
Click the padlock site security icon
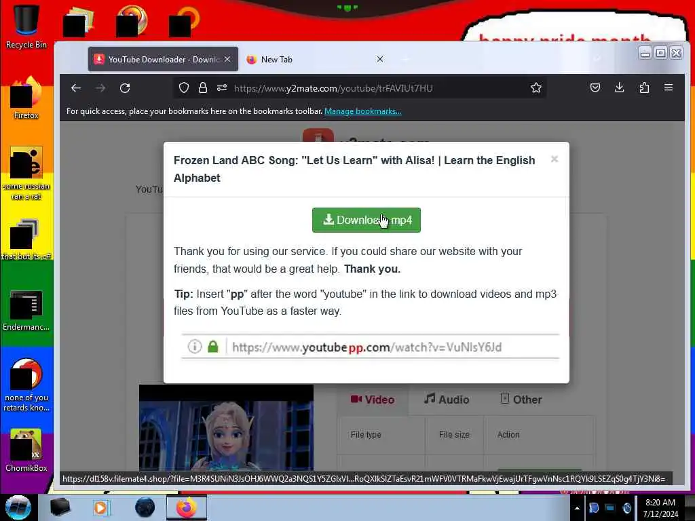tap(202, 88)
